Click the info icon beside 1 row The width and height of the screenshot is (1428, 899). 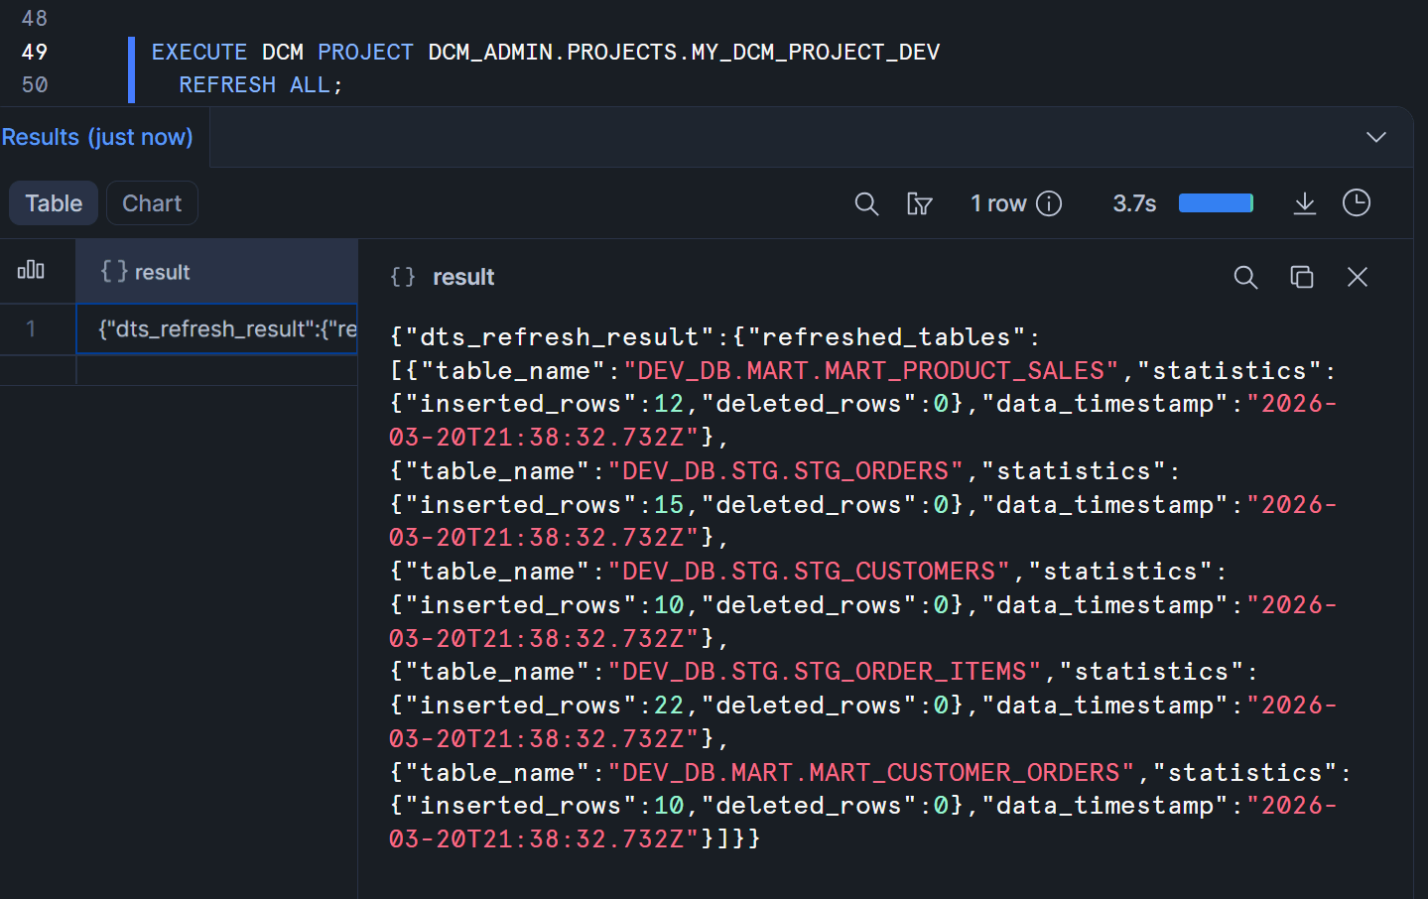(1049, 203)
